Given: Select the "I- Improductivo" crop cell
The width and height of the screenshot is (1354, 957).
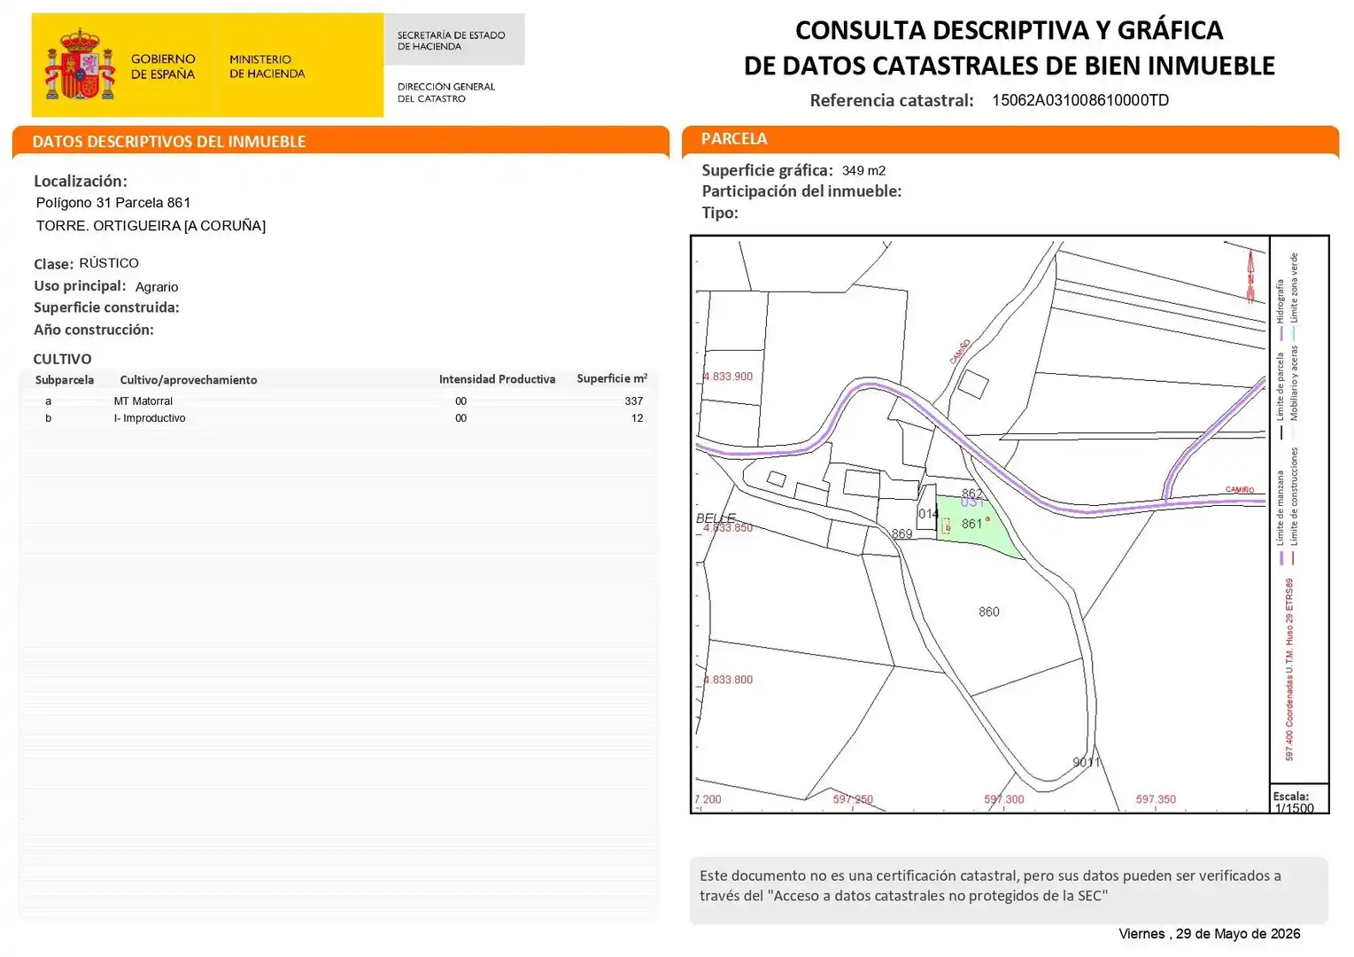Looking at the screenshot, I should pyautogui.click(x=150, y=418).
